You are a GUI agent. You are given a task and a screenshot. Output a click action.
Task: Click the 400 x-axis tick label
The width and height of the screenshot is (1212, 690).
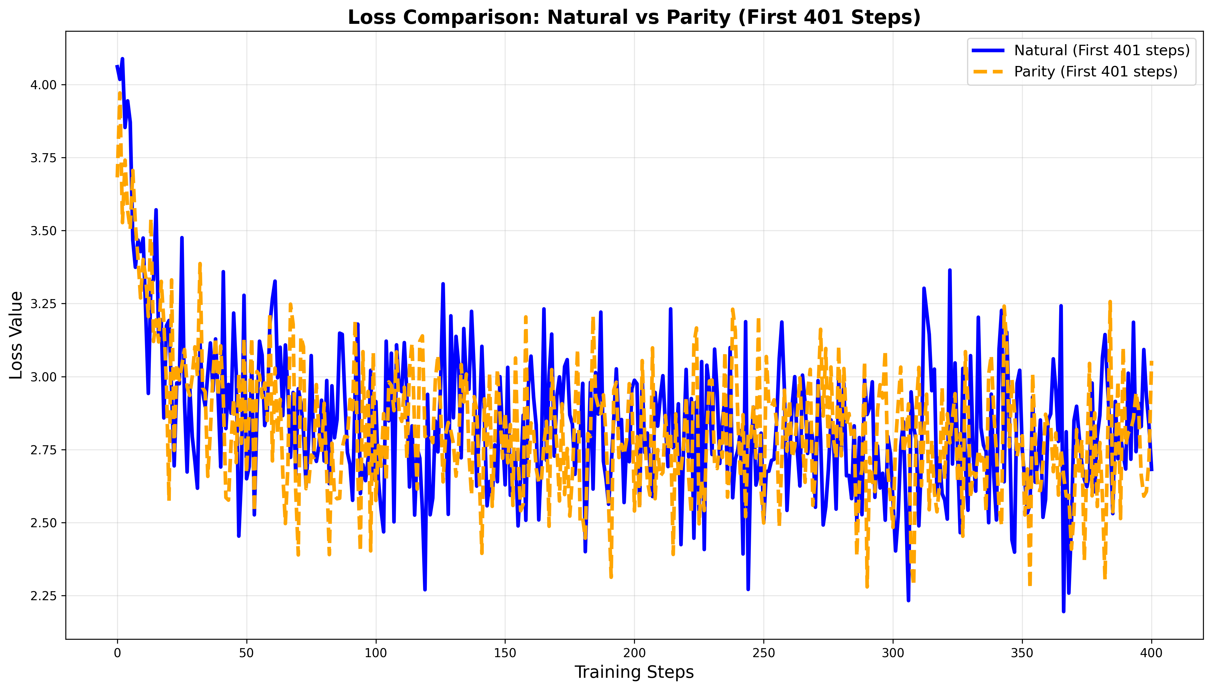click(x=1151, y=653)
